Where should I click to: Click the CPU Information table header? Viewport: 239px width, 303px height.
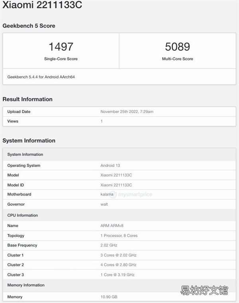click(119, 215)
